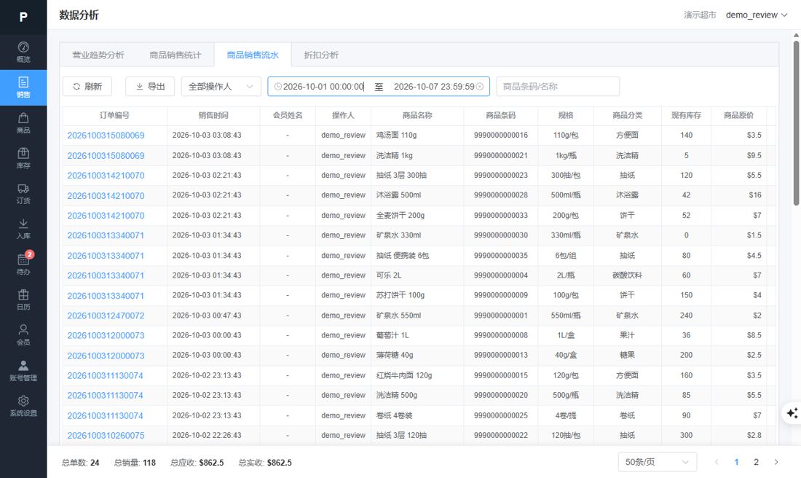Clear the date range with the circle-x icon
This screenshot has width=801, height=478.
click(480, 87)
